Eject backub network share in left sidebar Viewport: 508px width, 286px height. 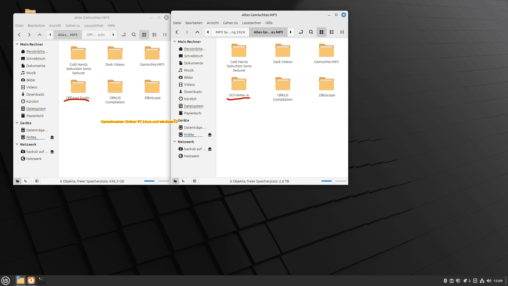click(x=52, y=152)
